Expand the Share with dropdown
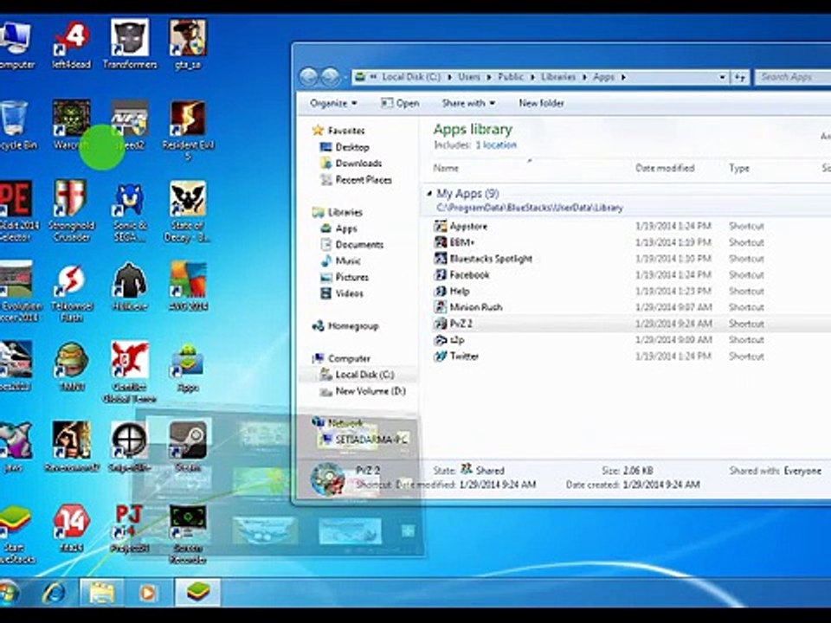This screenshot has height=623, width=831. (x=467, y=103)
